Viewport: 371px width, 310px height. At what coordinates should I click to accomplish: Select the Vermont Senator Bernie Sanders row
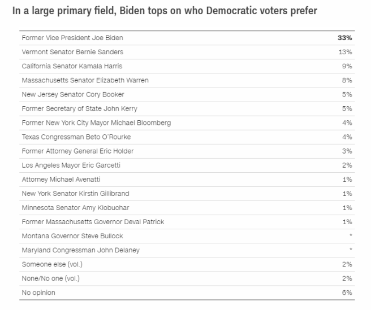tap(72, 52)
